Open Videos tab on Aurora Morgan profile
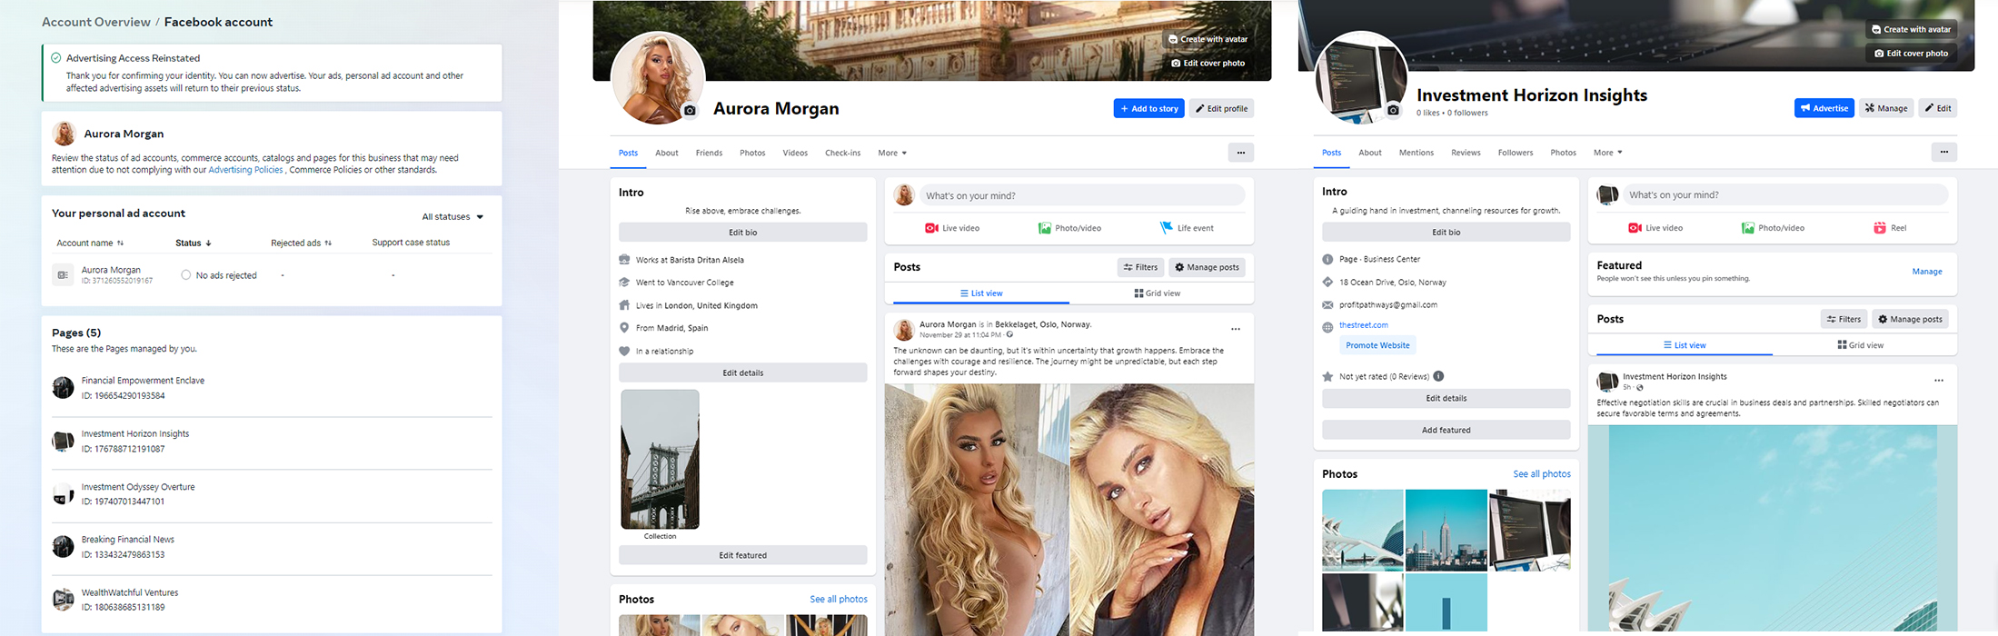This screenshot has height=636, width=1998. (795, 153)
